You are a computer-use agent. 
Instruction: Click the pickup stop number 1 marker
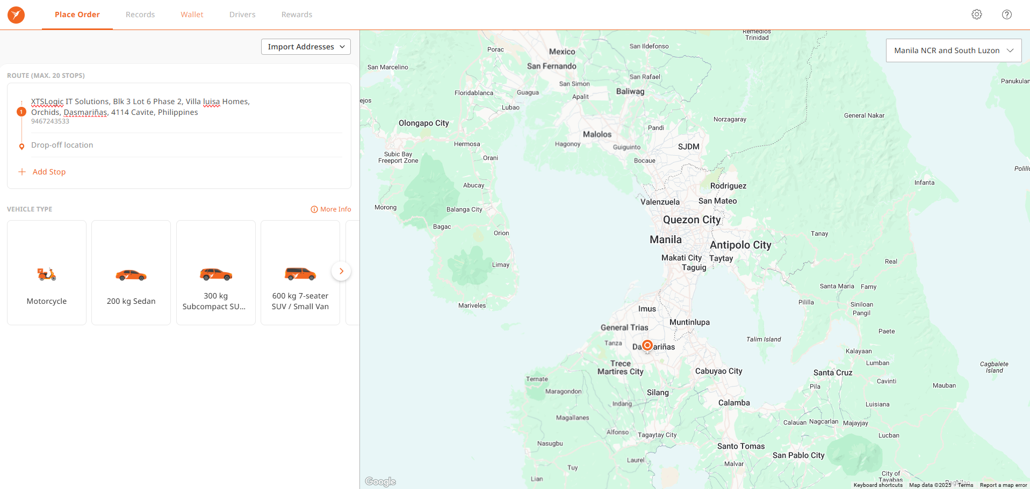(x=21, y=112)
